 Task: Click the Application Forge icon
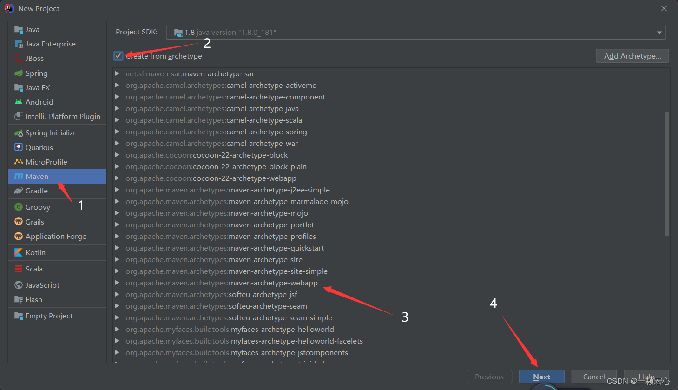(19, 236)
